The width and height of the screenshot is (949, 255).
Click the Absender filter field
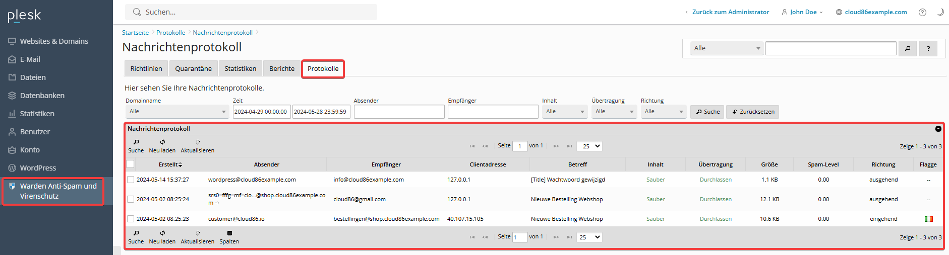[399, 112]
